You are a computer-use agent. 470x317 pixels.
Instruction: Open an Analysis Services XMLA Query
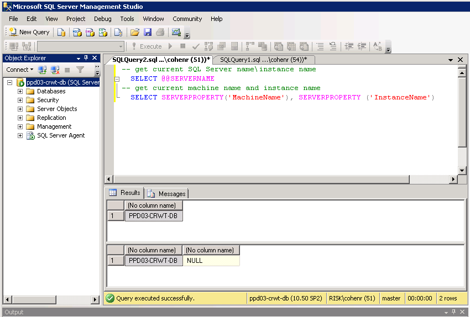103,32
